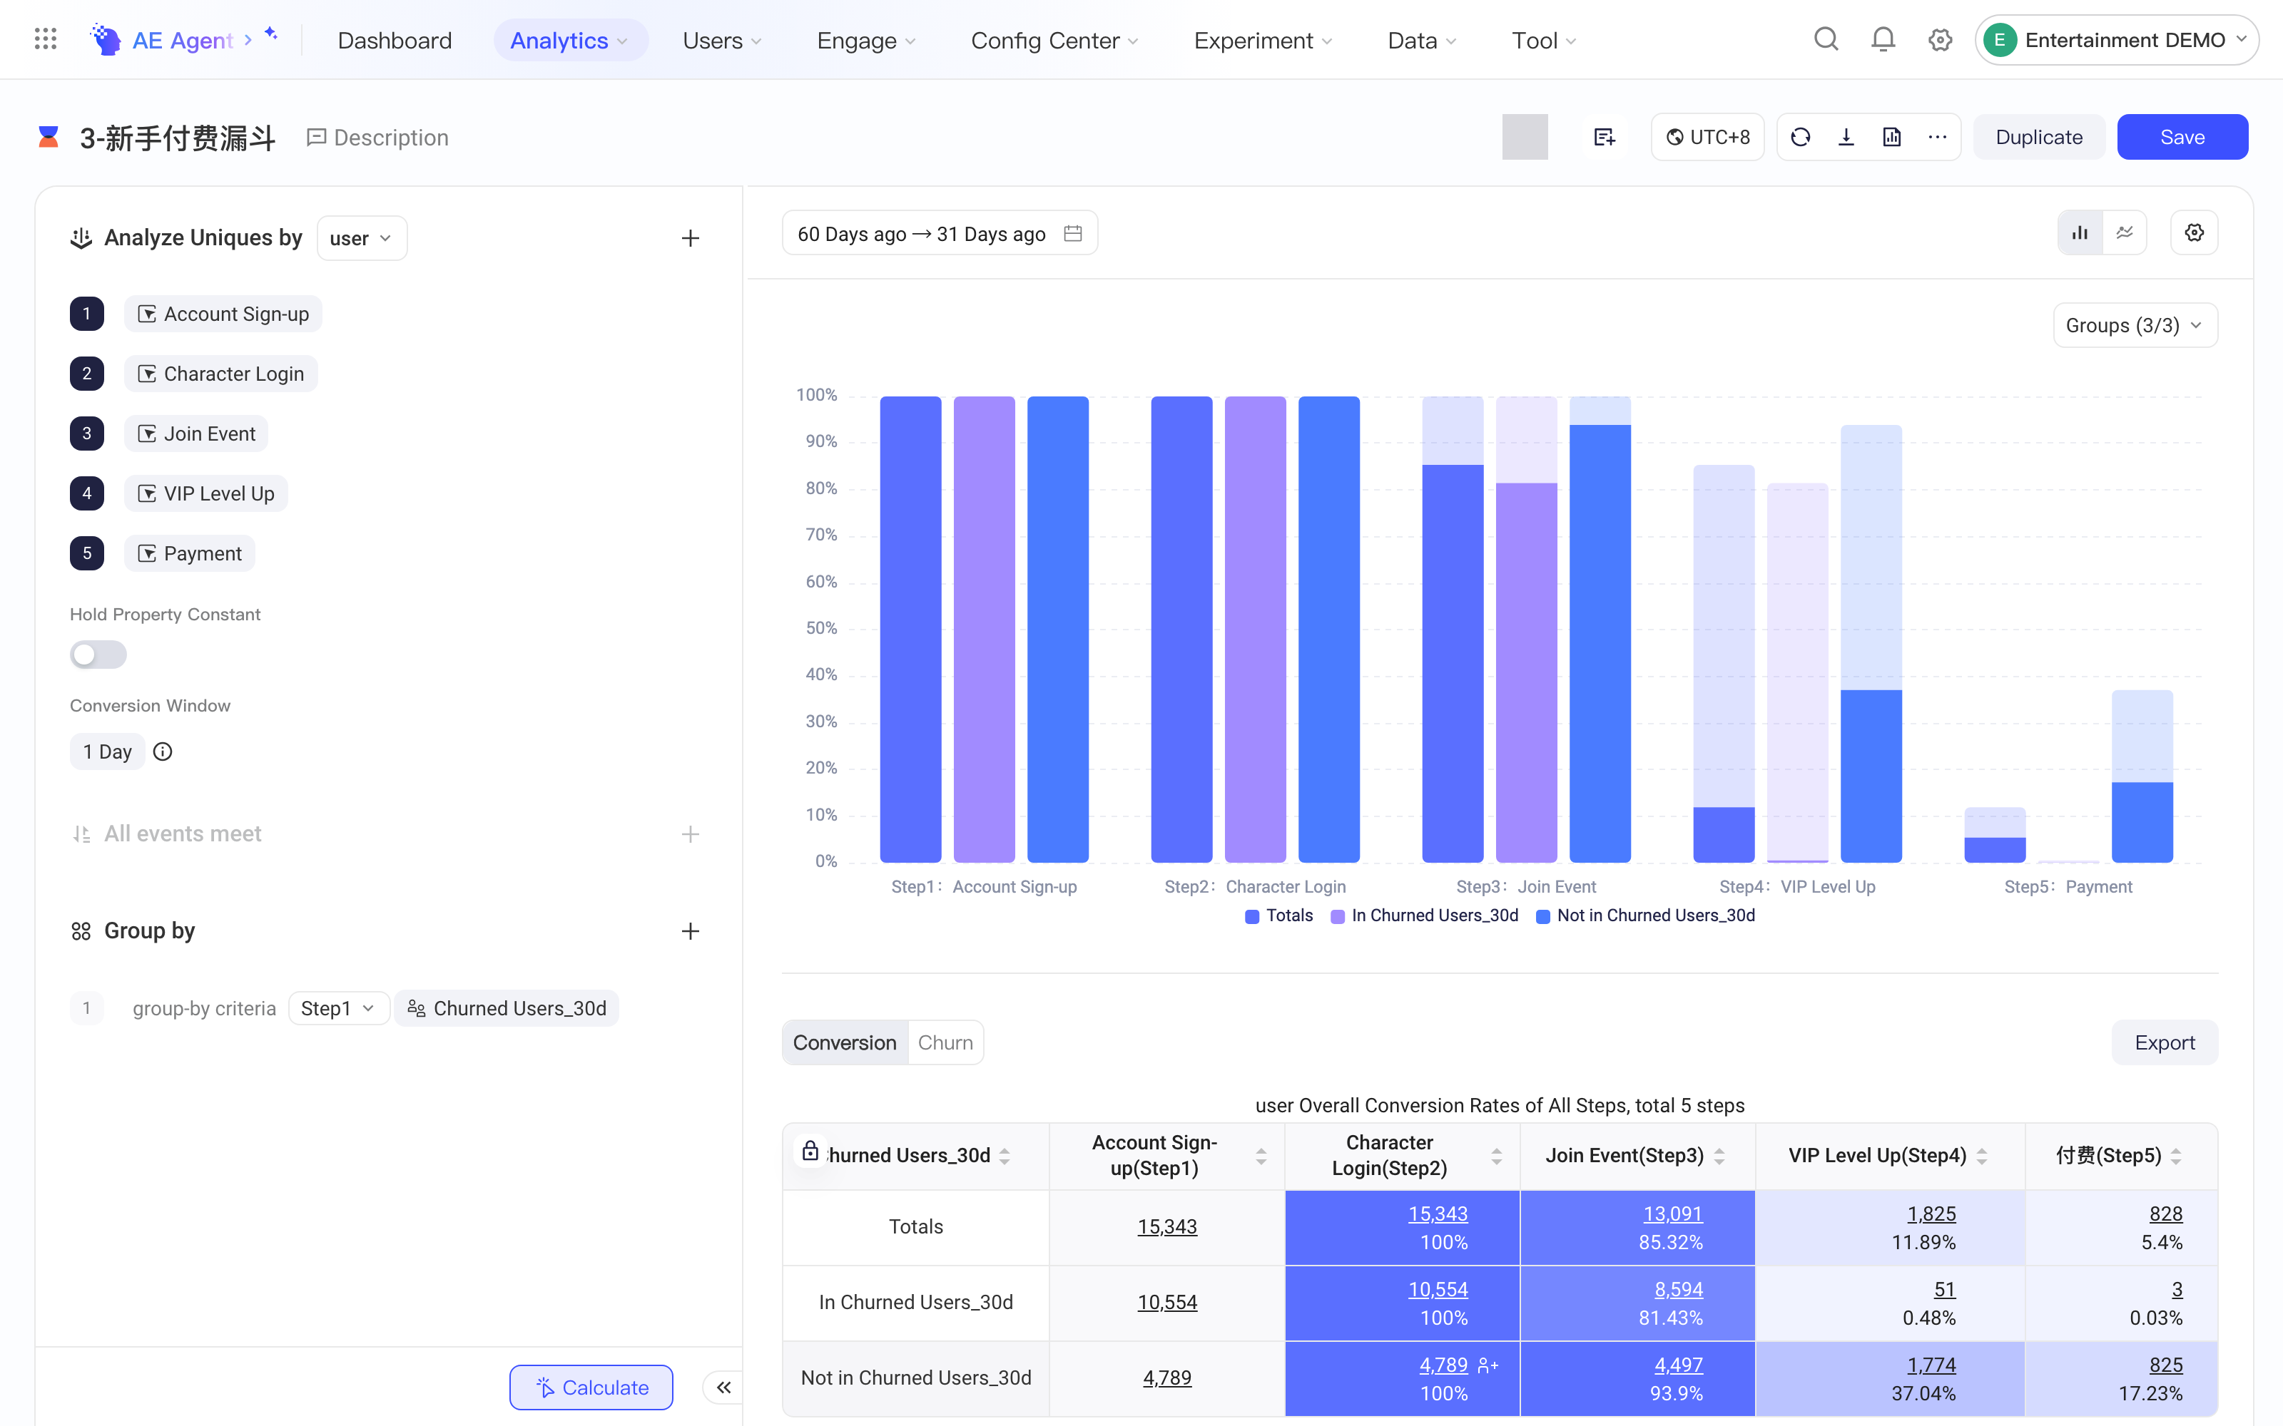
Task: Click the download icon
Action: [1846, 138]
